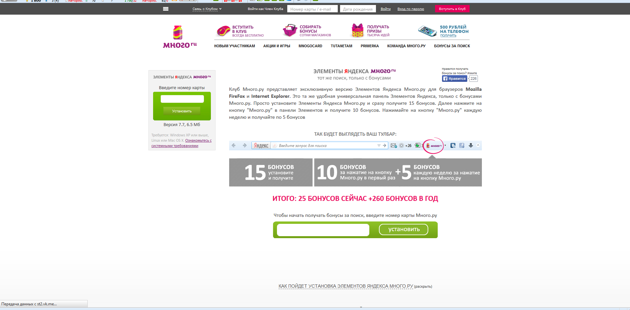The width and height of the screenshot is (630, 310).
Task: Open the hamburger menu in top bar
Action: click(166, 9)
